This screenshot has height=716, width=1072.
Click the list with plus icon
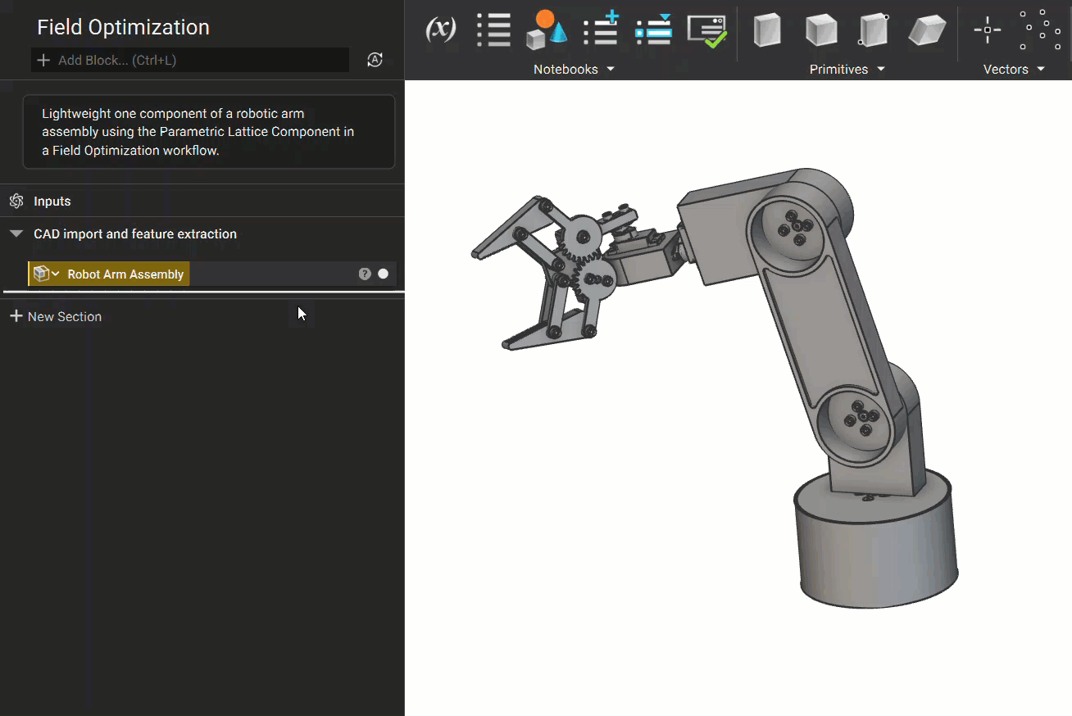[601, 29]
